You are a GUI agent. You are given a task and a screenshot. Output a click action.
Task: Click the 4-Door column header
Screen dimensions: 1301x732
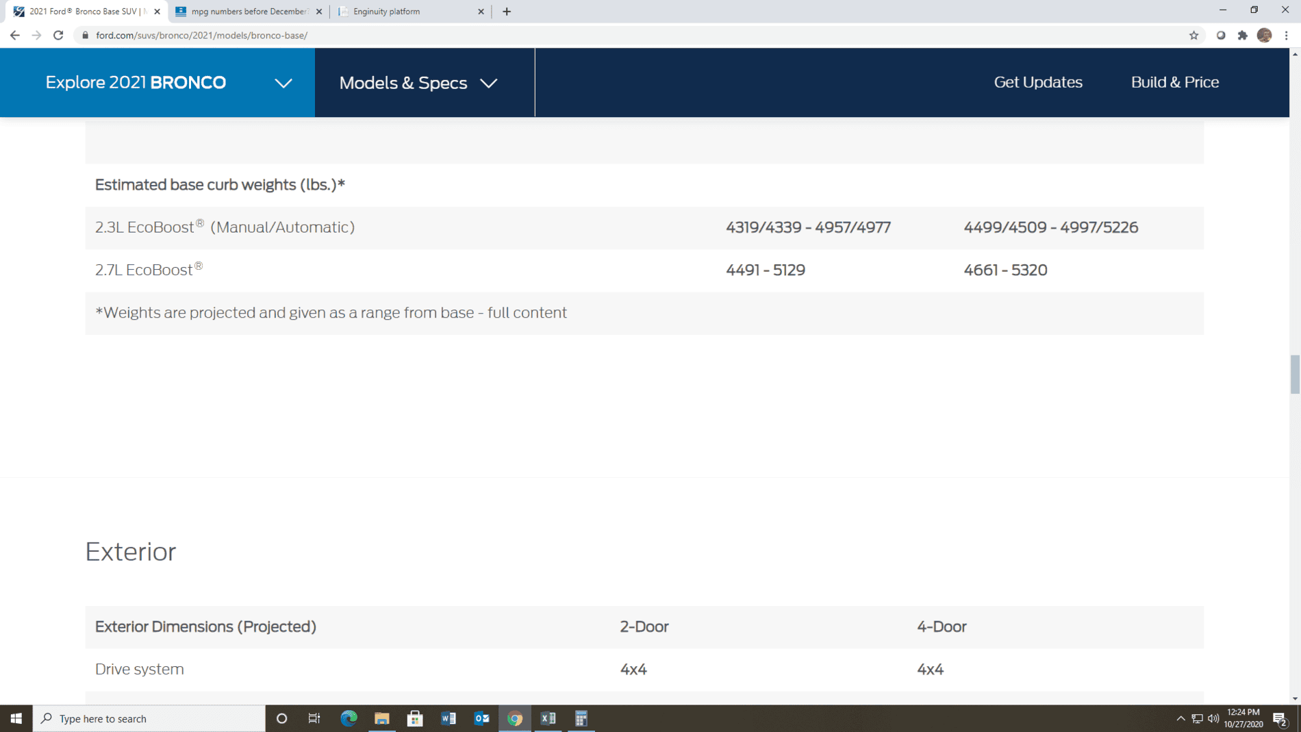pyautogui.click(x=942, y=627)
